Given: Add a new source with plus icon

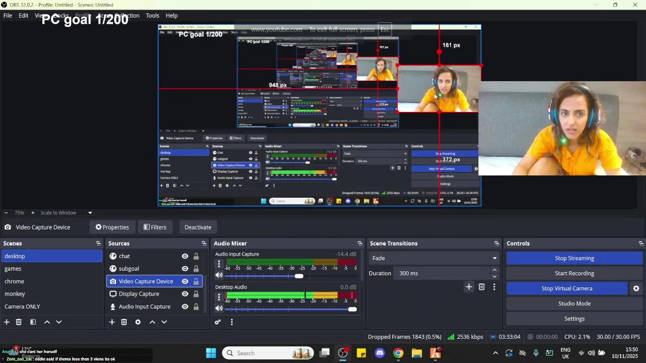Looking at the screenshot, I should pos(112,322).
